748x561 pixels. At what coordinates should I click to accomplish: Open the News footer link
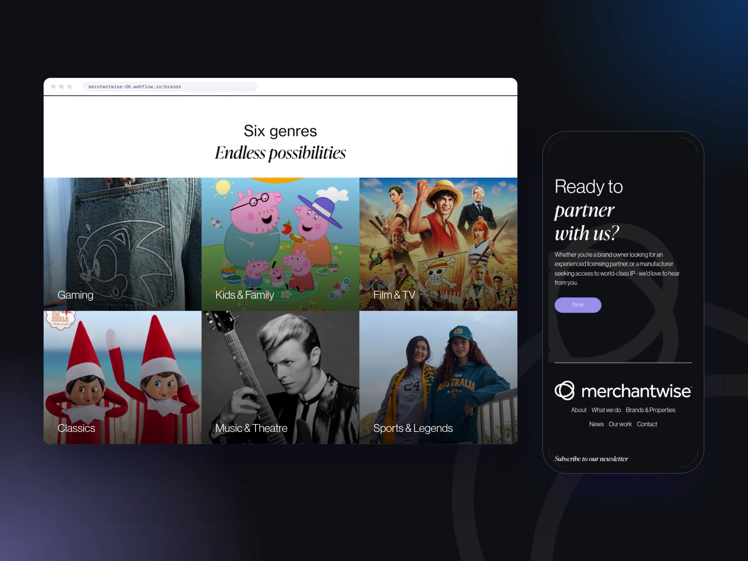coord(596,424)
